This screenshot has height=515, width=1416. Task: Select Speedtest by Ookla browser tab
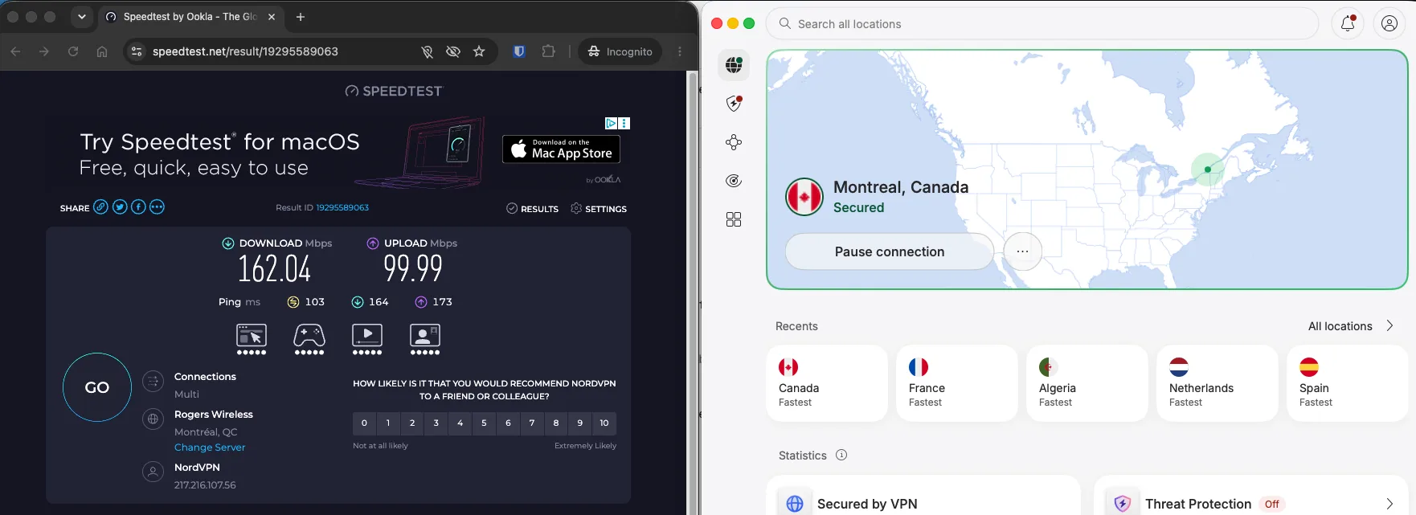coord(190,16)
